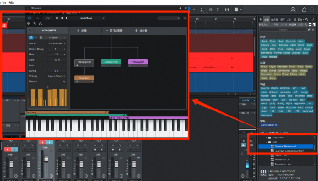Click the browser search magnifier icon
The image size is (318, 181).
[x=307, y=20]
